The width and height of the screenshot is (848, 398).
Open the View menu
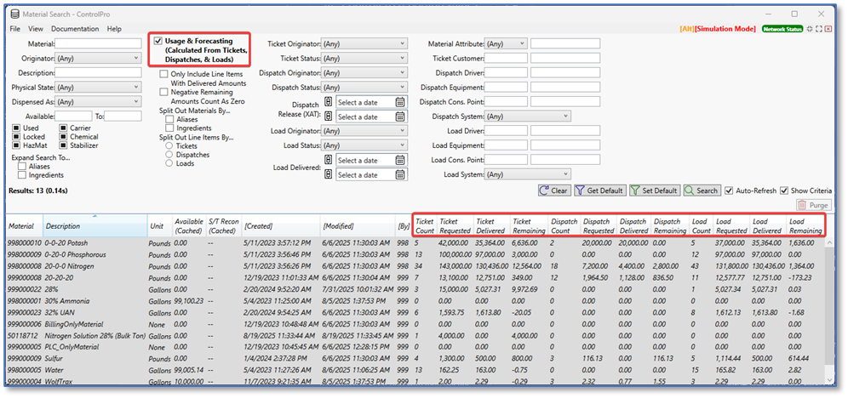click(36, 29)
